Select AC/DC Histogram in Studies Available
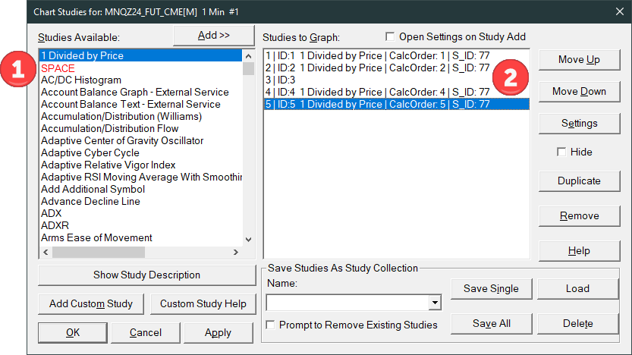Screen dimensions: 632x355 coord(81,80)
